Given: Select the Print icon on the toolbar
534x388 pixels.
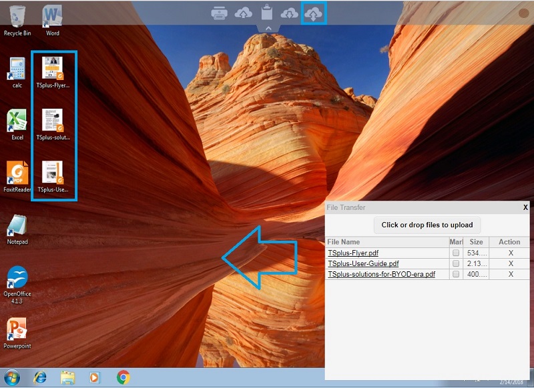Looking at the screenshot, I should click(219, 13).
